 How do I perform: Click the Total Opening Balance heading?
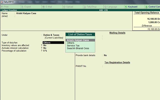[x=147, y=13]
